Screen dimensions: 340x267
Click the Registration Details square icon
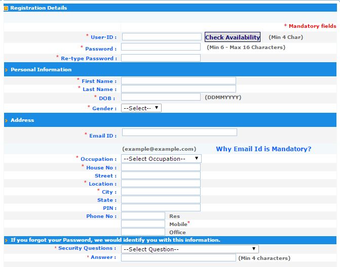click(x=6, y=8)
